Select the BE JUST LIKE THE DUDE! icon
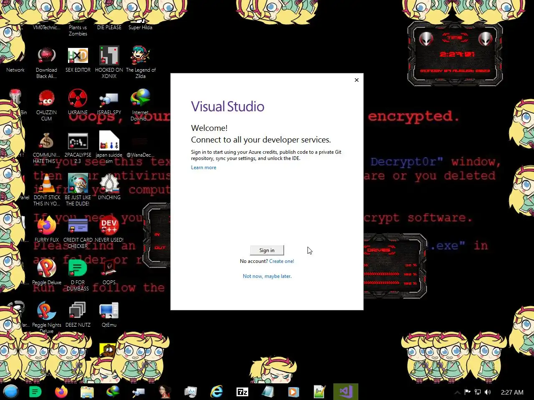This screenshot has width=534, height=400. point(78,190)
